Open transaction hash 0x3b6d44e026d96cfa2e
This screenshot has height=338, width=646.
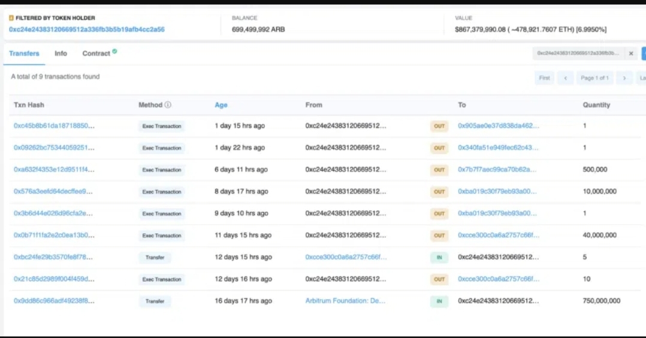tap(53, 213)
